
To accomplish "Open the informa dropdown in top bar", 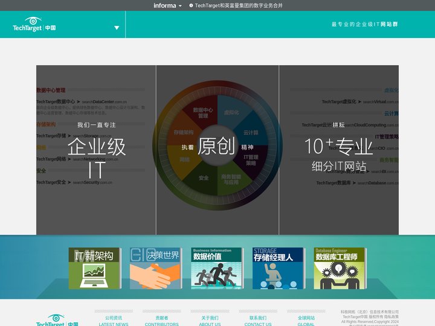I will click(x=167, y=5).
